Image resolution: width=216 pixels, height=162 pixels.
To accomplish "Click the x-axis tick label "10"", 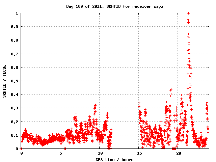I will [x=100, y=153].
